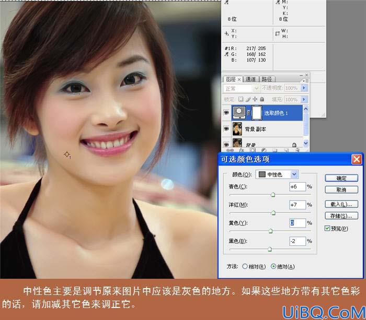Select the 相对(R) method radio button
Viewport: 366px width, 320px height.
click(245, 266)
